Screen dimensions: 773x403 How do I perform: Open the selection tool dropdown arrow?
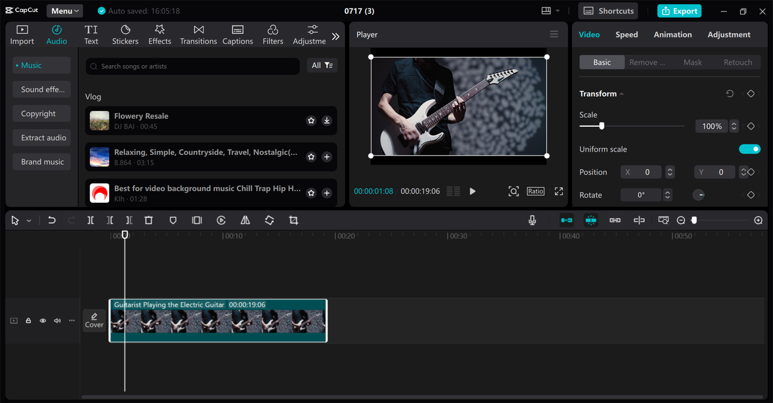coord(28,221)
